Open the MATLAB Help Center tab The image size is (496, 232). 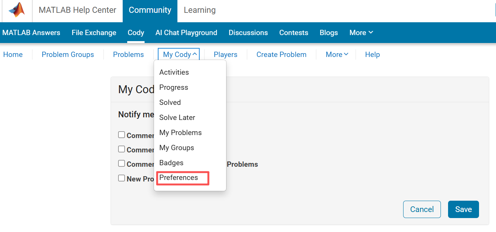(77, 10)
